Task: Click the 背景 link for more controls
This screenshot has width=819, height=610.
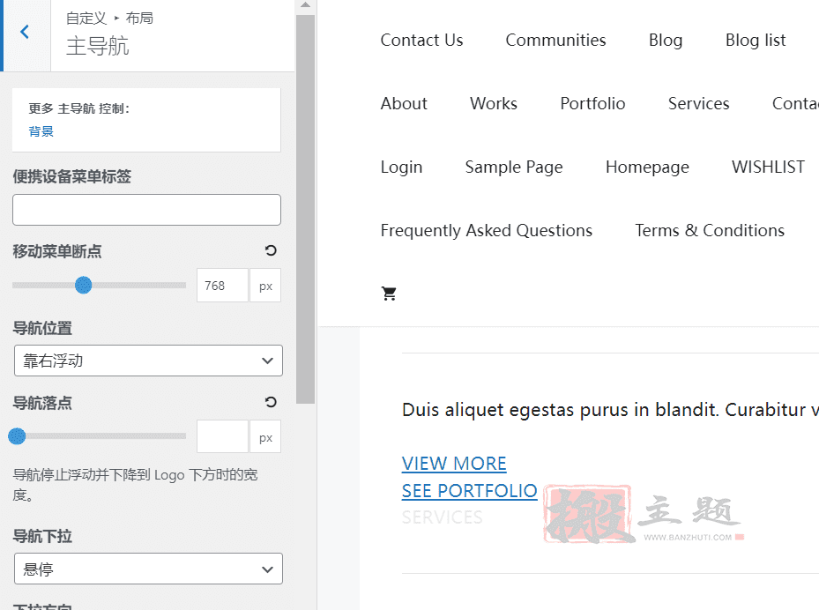Action: point(41,131)
